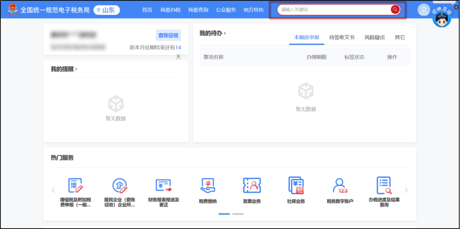Open the user avatar profile icon
The width and height of the screenshot is (460, 229).
pos(424,10)
